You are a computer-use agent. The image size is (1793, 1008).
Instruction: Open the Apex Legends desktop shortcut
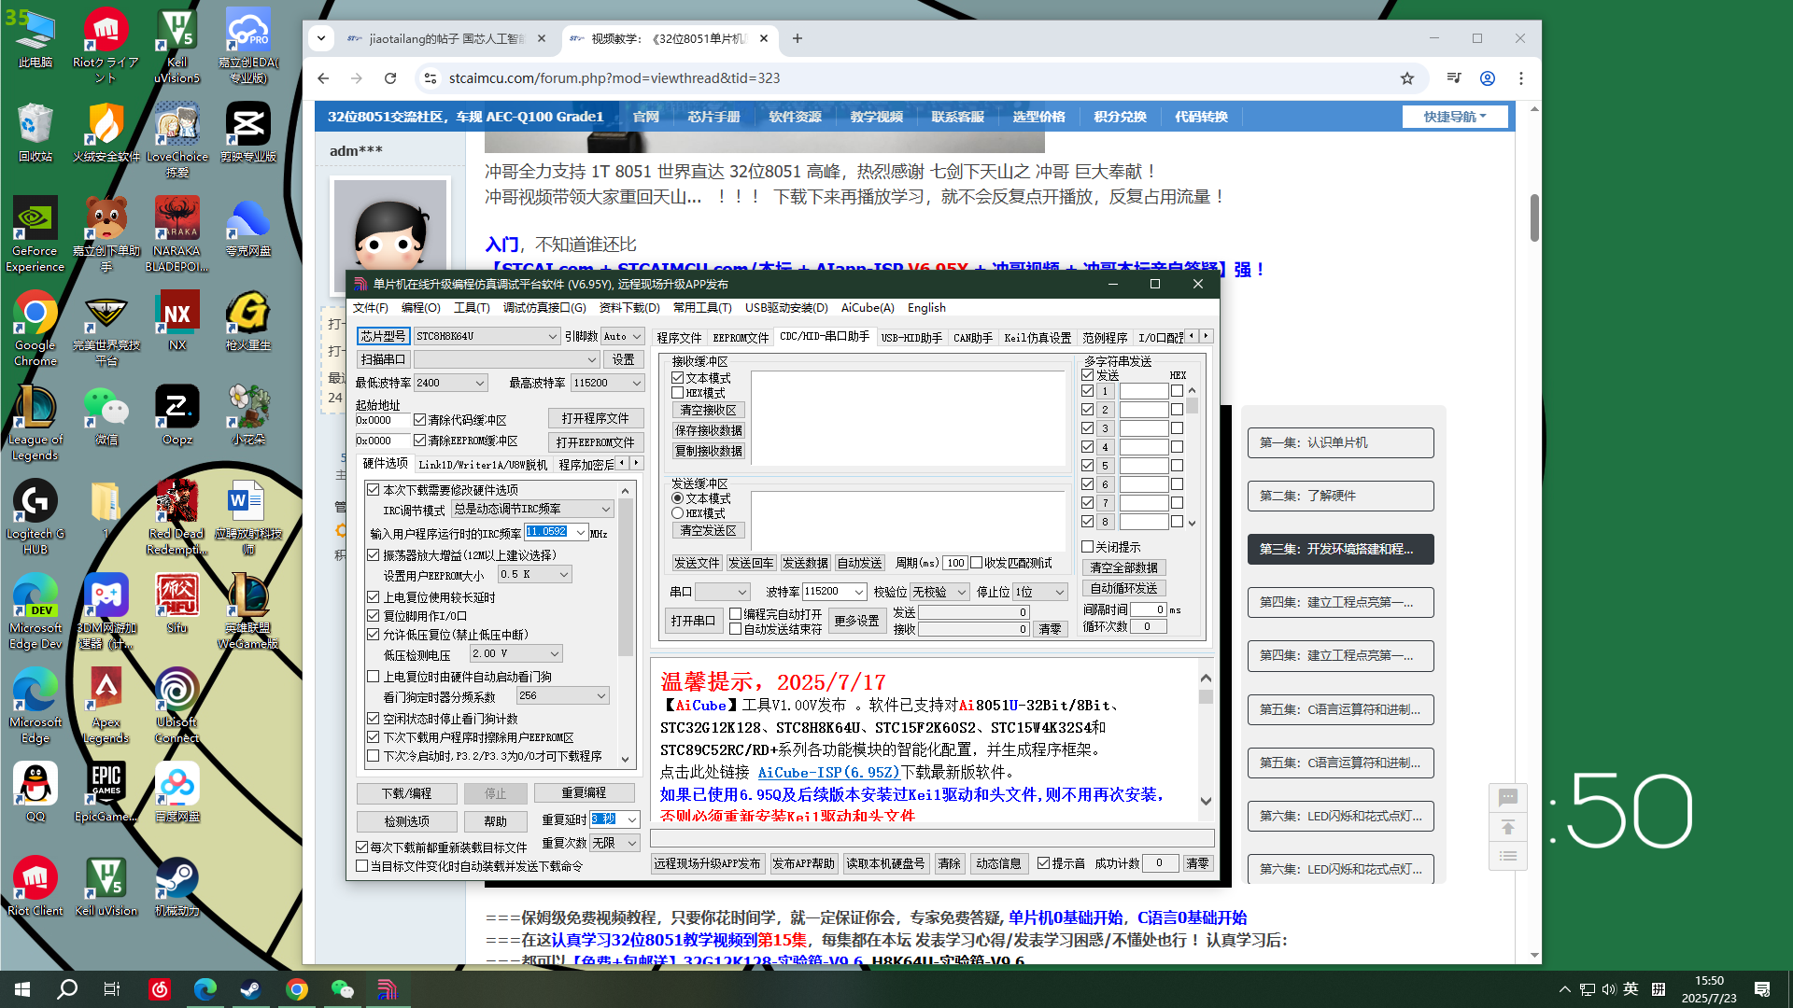click(x=106, y=706)
